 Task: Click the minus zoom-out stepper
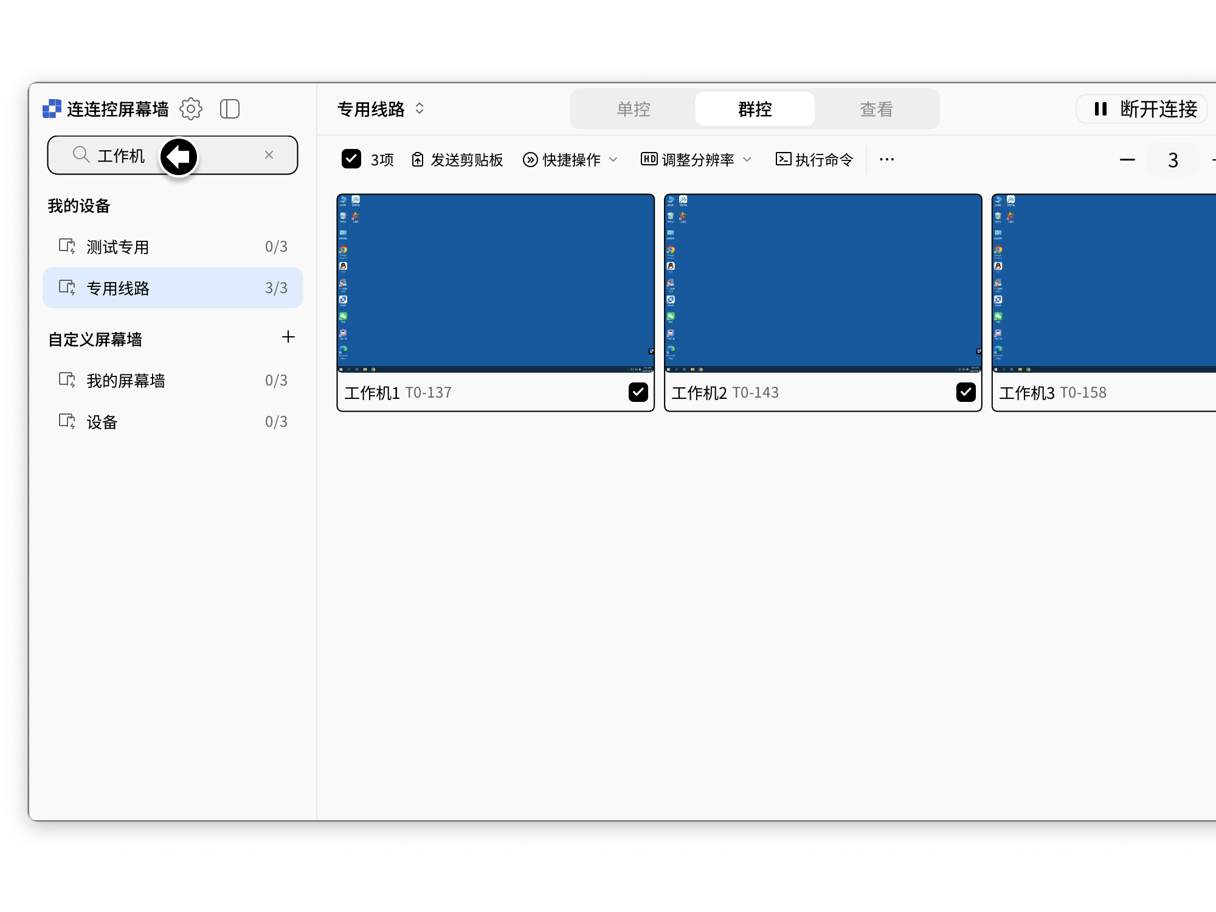click(x=1127, y=160)
